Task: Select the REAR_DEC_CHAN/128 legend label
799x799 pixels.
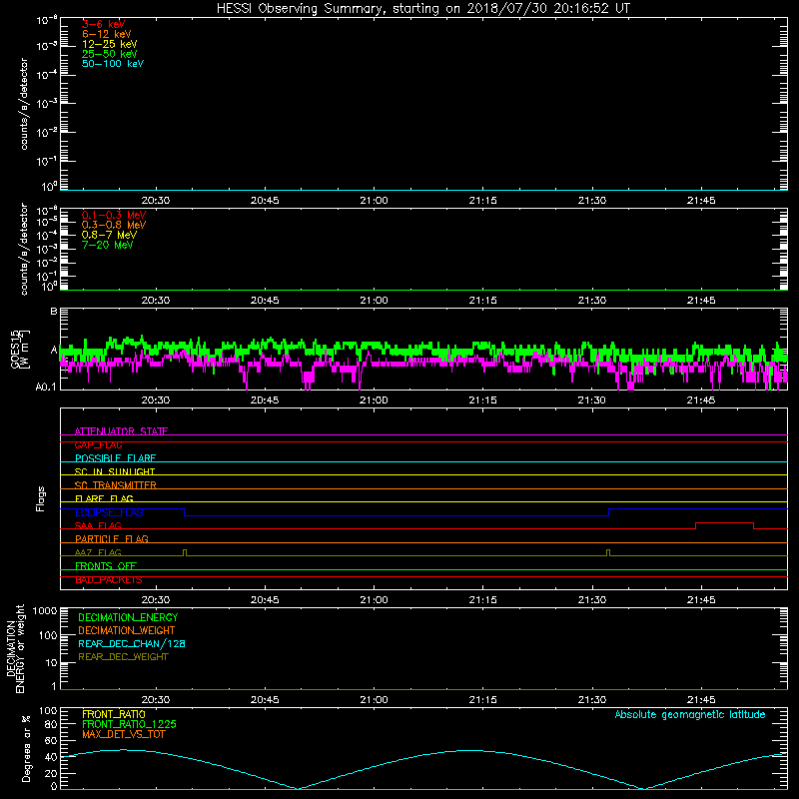Action: [x=132, y=643]
